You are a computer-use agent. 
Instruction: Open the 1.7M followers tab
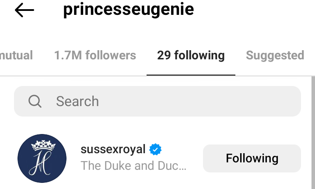coord(95,55)
